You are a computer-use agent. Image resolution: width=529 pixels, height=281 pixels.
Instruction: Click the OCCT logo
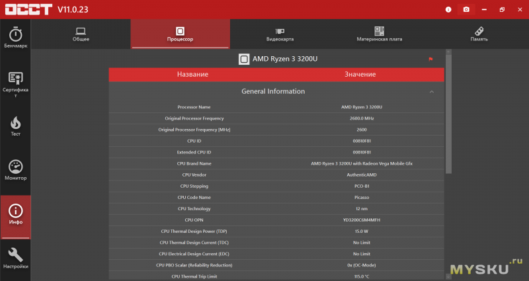tap(28, 9)
